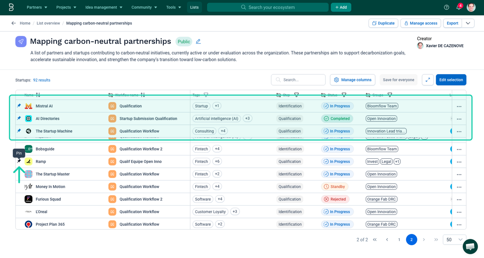This screenshot has width=484, height=258.
Task: Open the 92 results link
Action: [42, 80]
